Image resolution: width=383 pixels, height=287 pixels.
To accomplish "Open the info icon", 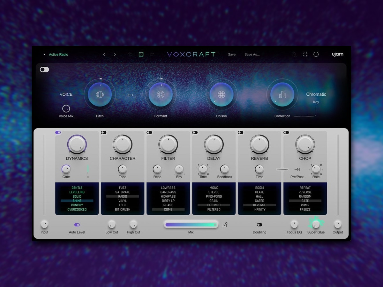I will 316,55.
